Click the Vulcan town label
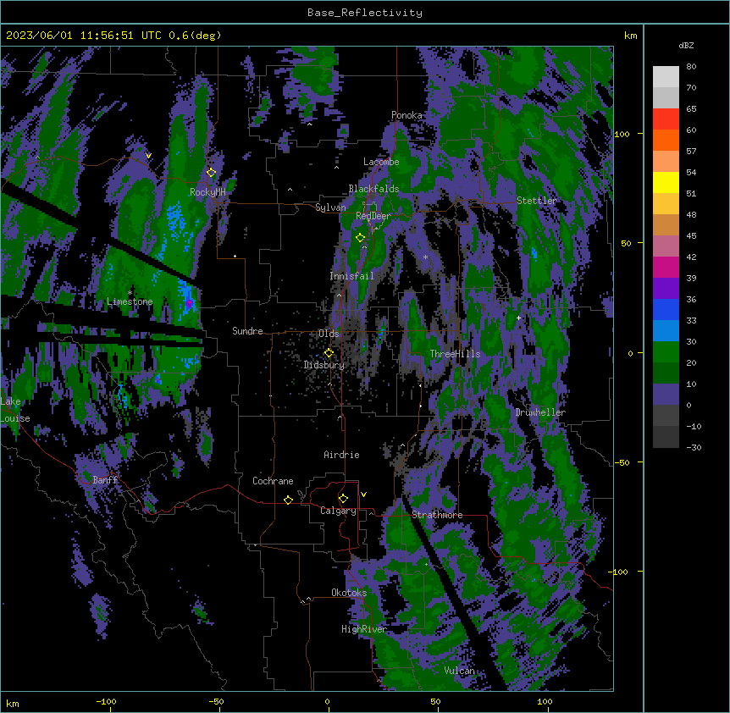The height and width of the screenshot is (713, 730). coord(460,671)
